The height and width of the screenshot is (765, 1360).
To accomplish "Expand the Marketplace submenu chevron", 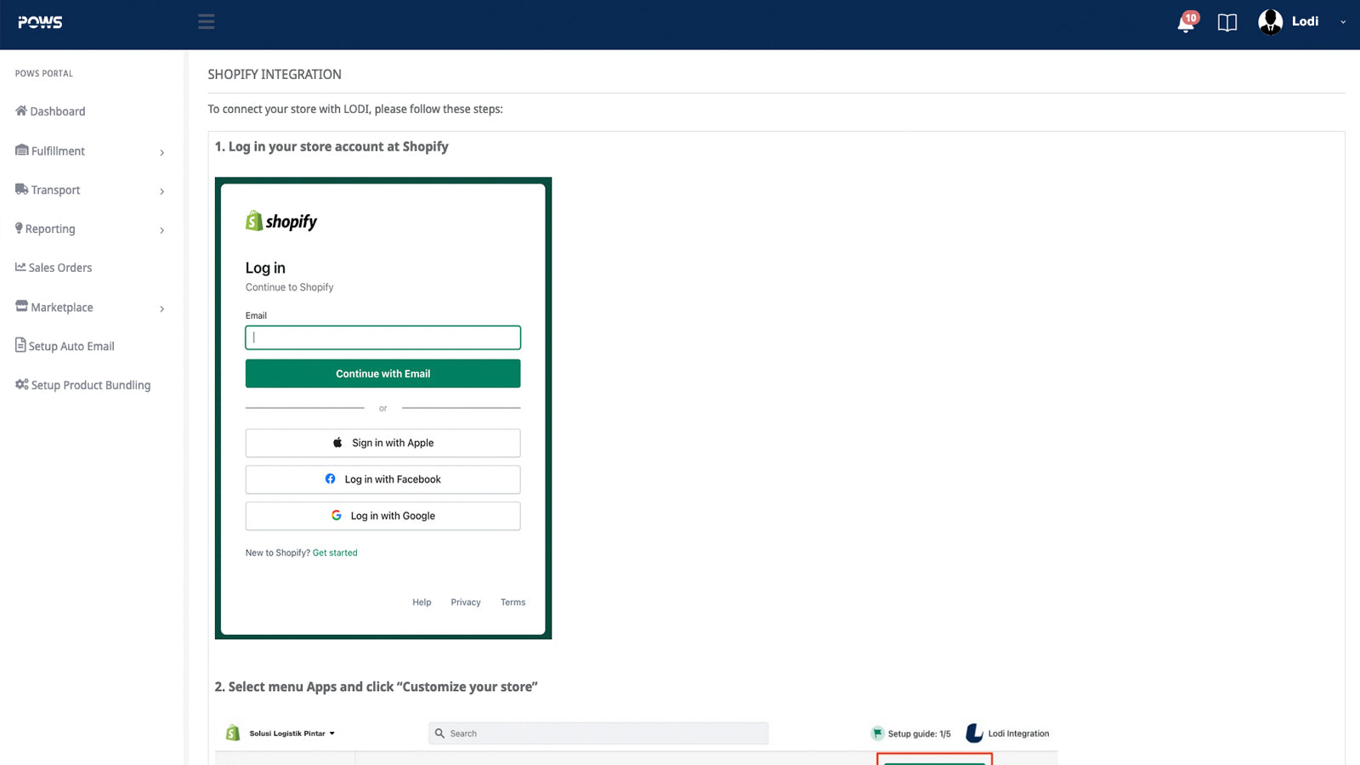I will [x=161, y=309].
